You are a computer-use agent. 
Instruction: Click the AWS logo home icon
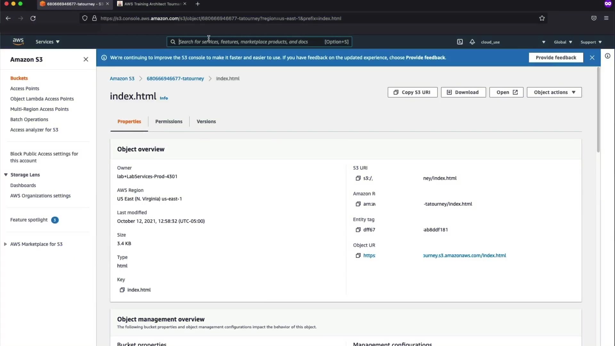(x=18, y=42)
